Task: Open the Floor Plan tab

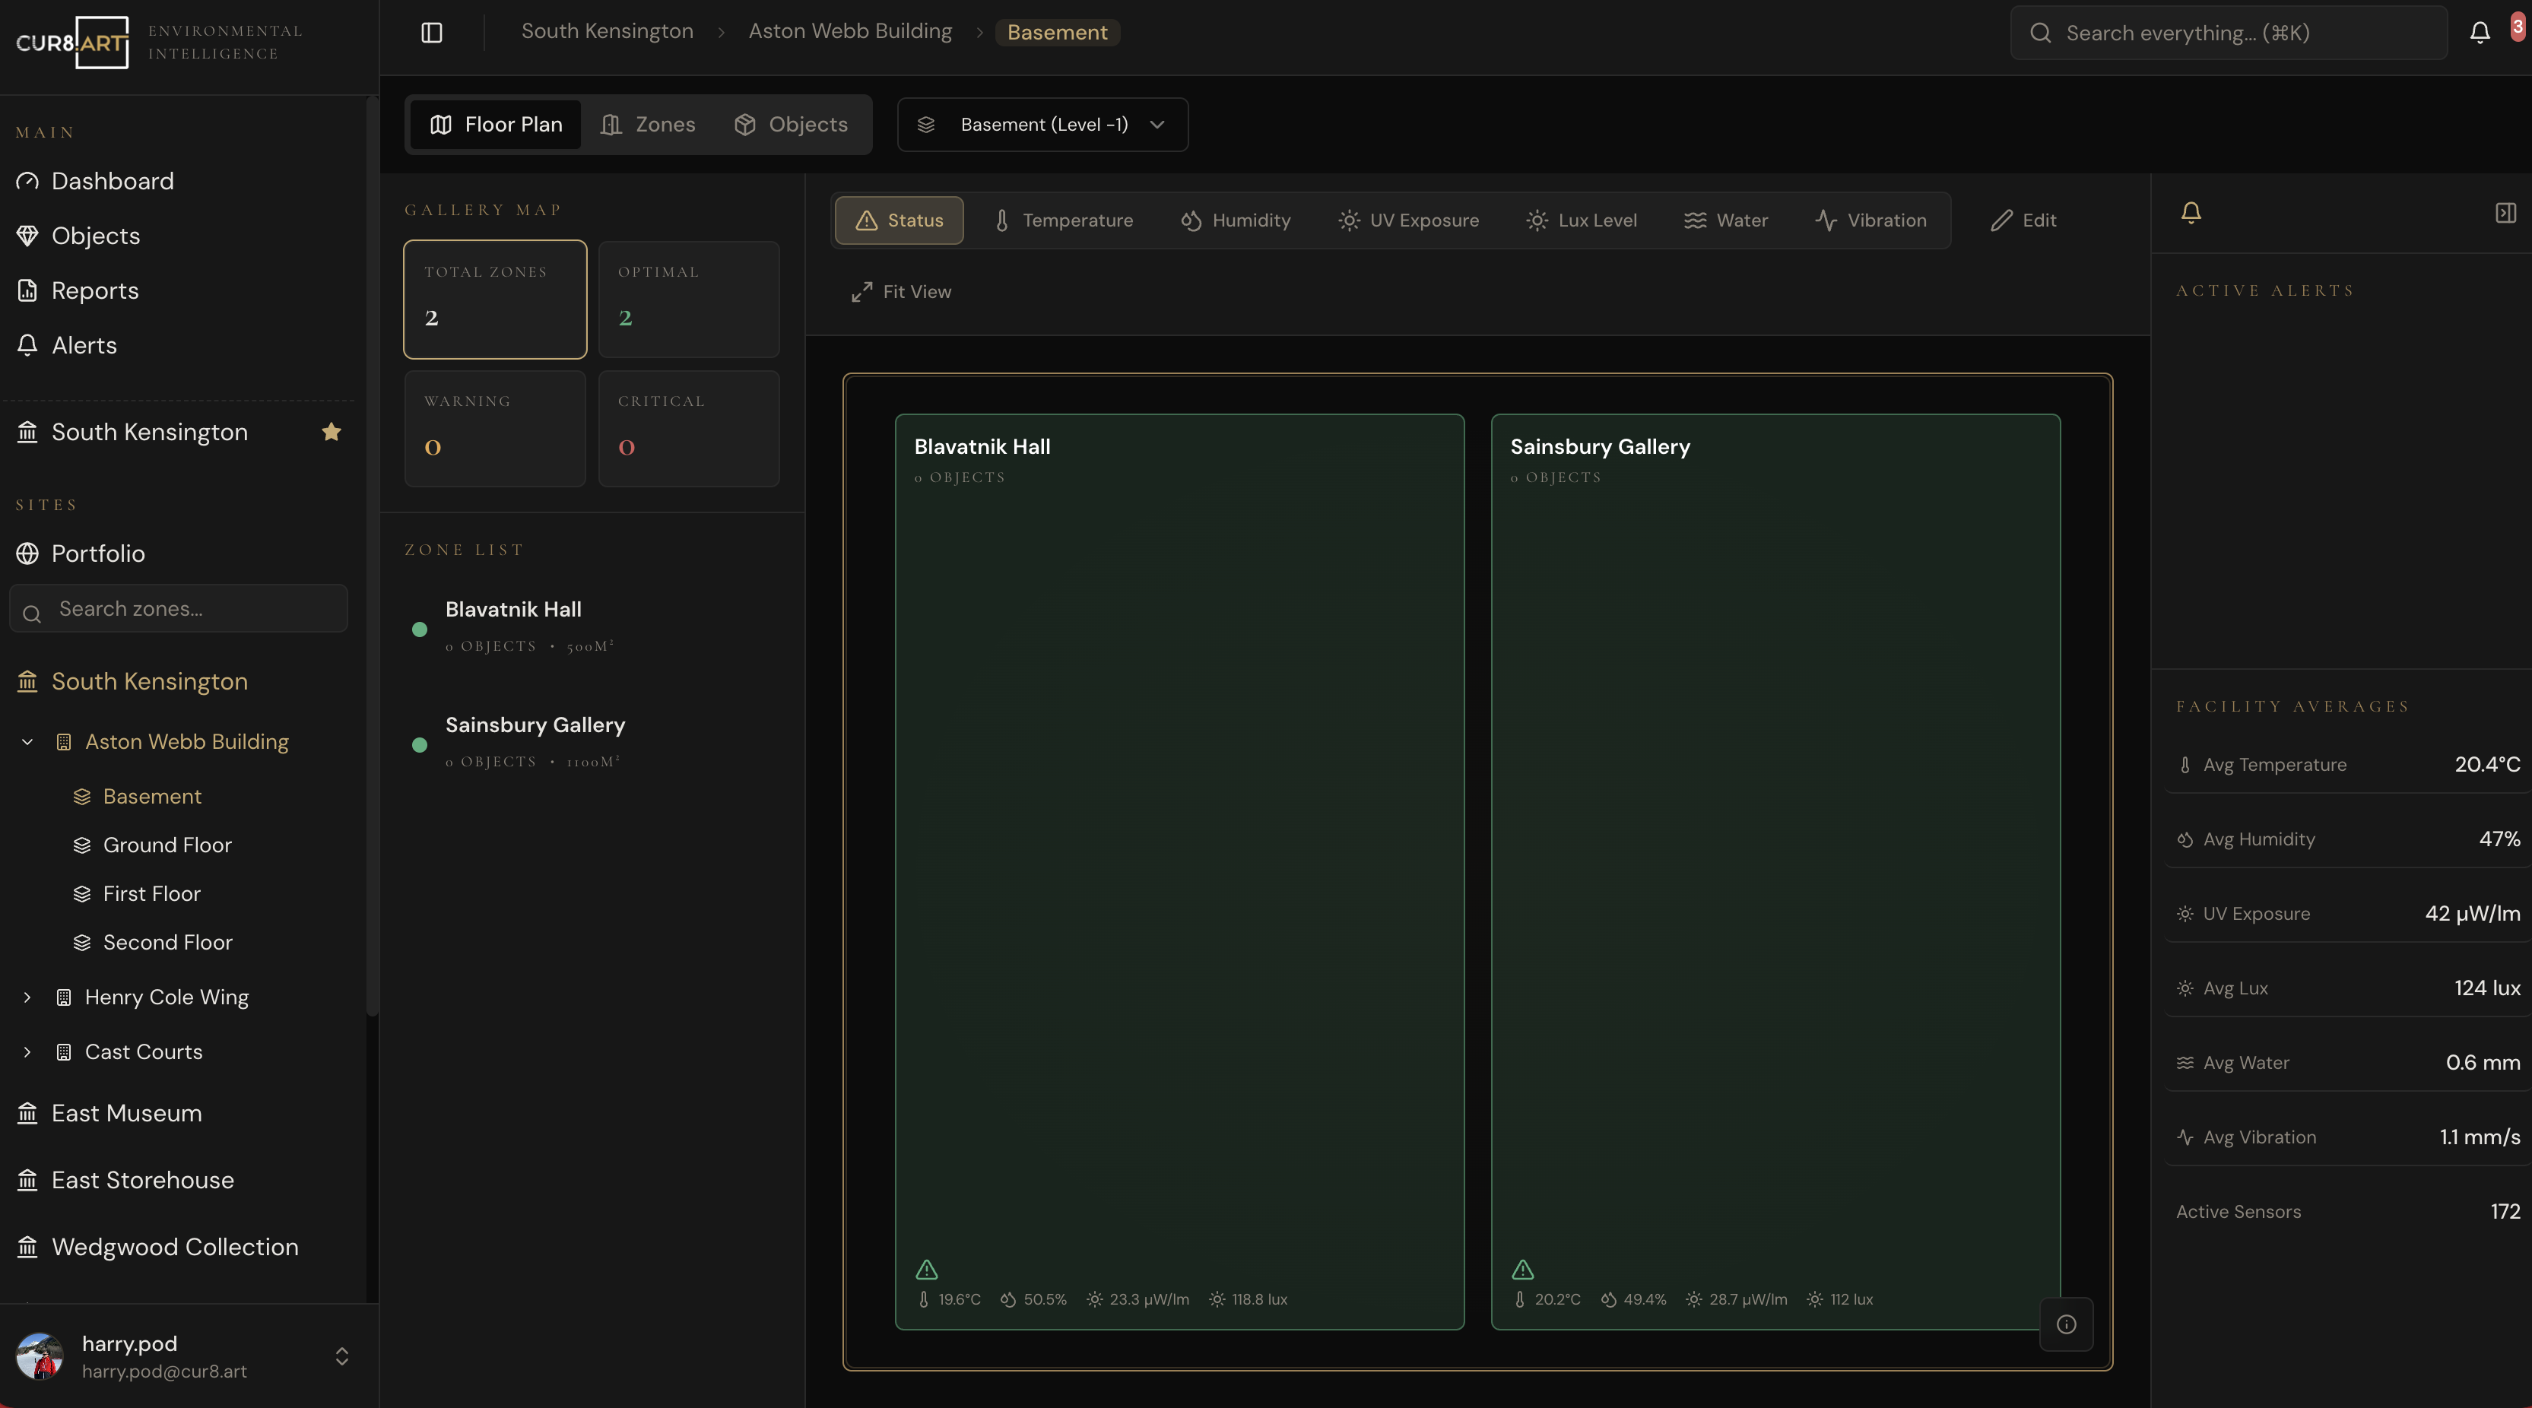Action: pyautogui.click(x=496, y=125)
